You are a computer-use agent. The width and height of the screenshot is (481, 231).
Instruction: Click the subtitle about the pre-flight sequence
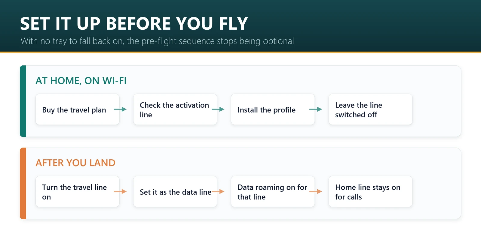[157, 41]
